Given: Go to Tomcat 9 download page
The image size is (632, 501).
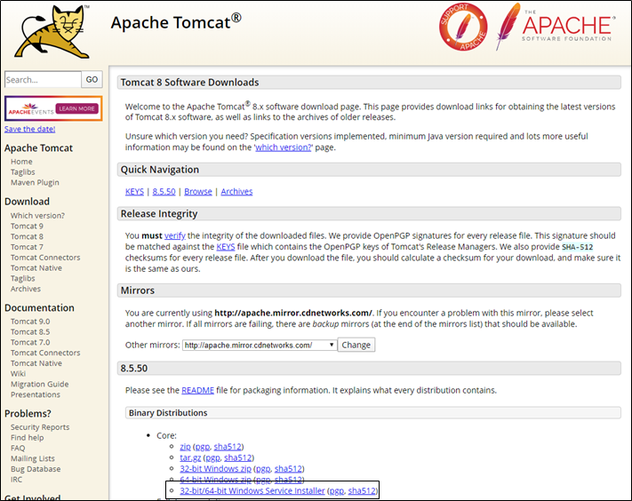Looking at the screenshot, I should click(27, 226).
